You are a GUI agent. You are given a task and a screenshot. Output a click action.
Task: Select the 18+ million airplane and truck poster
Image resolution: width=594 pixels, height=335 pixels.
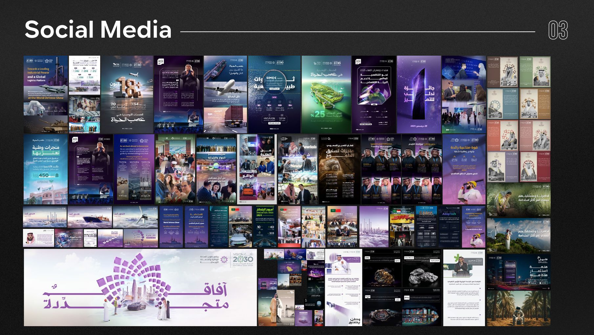(x=127, y=94)
